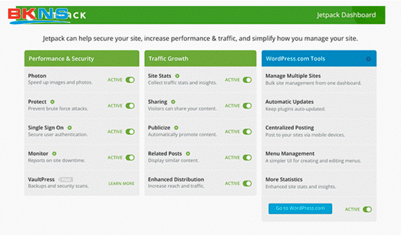Open the Jetpack Dashboard link
Image resolution: width=401 pixels, height=235 pixels.
tap(346, 15)
